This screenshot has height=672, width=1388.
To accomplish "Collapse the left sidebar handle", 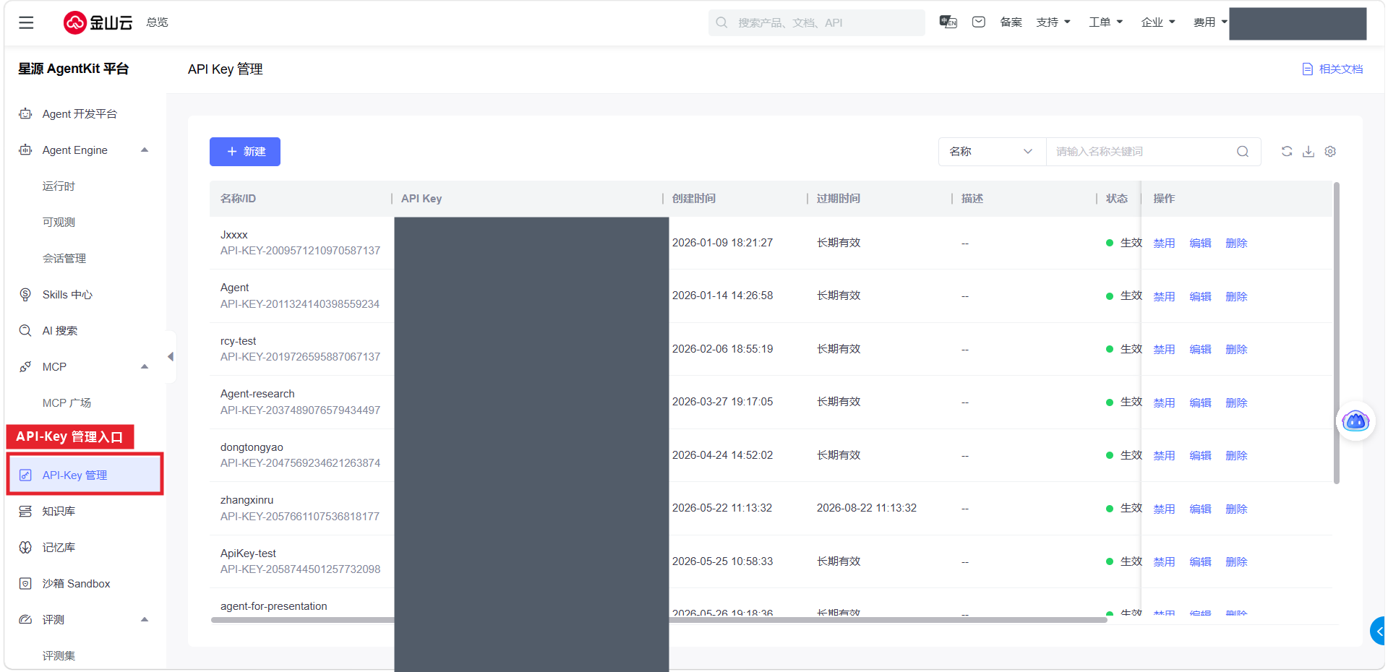I will pyautogui.click(x=171, y=356).
